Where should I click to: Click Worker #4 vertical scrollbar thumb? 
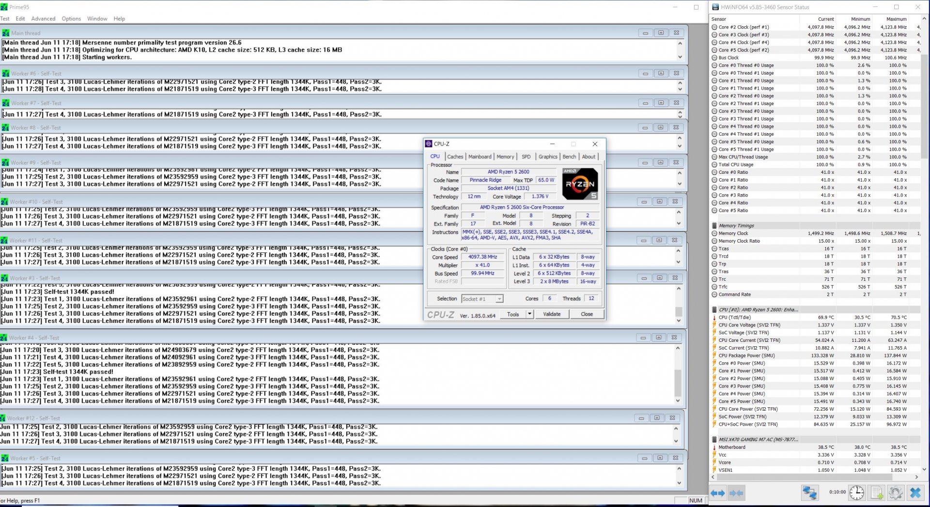tap(678, 383)
